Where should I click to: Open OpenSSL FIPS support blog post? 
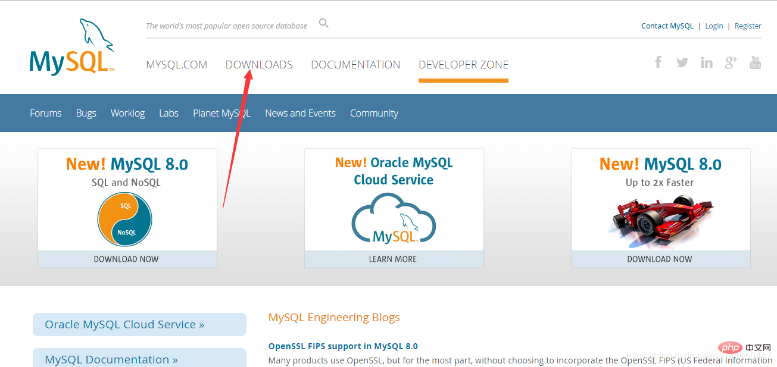(x=343, y=346)
